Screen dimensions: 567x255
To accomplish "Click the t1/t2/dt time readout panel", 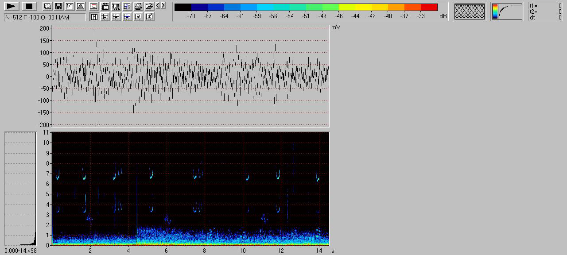I will [545, 12].
